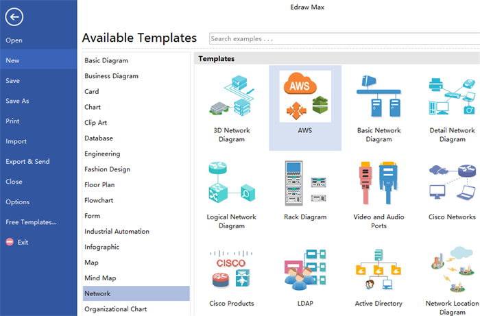This screenshot has height=316, width=480.
Task: Click the Active Directory caption
Action: [379, 304]
